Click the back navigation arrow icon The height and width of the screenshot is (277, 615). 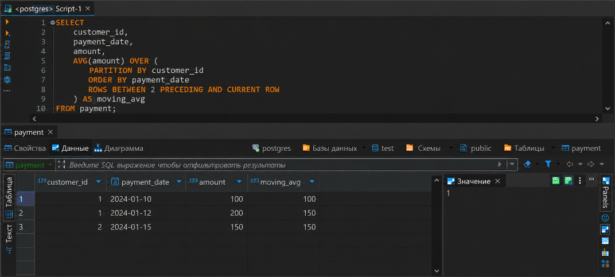tap(570, 164)
